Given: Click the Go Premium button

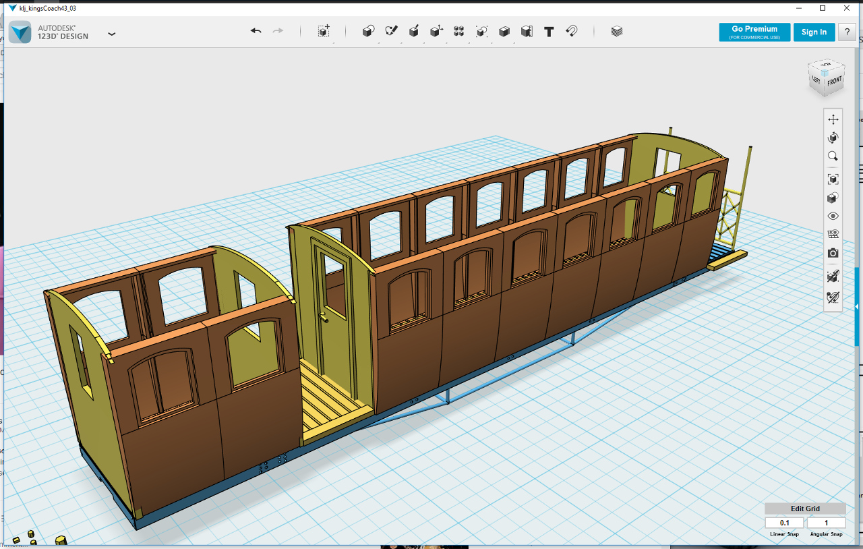Looking at the screenshot, I should coord(754,32).
